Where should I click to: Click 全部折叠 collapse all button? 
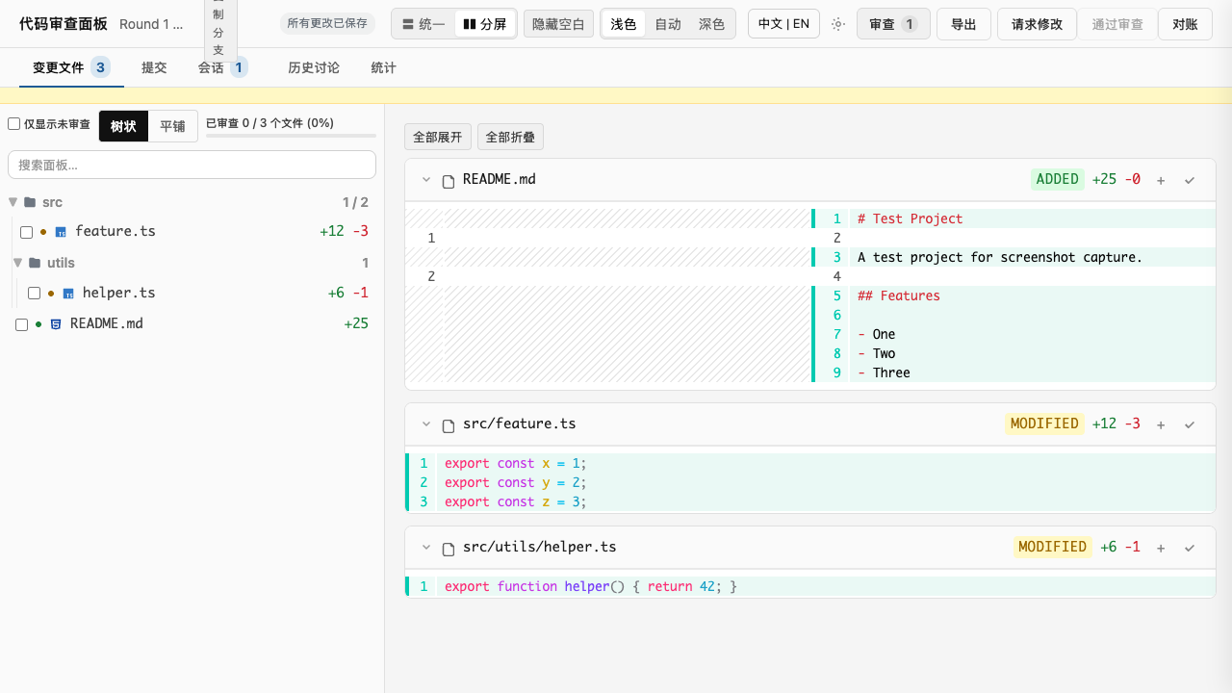coord(510,137)
